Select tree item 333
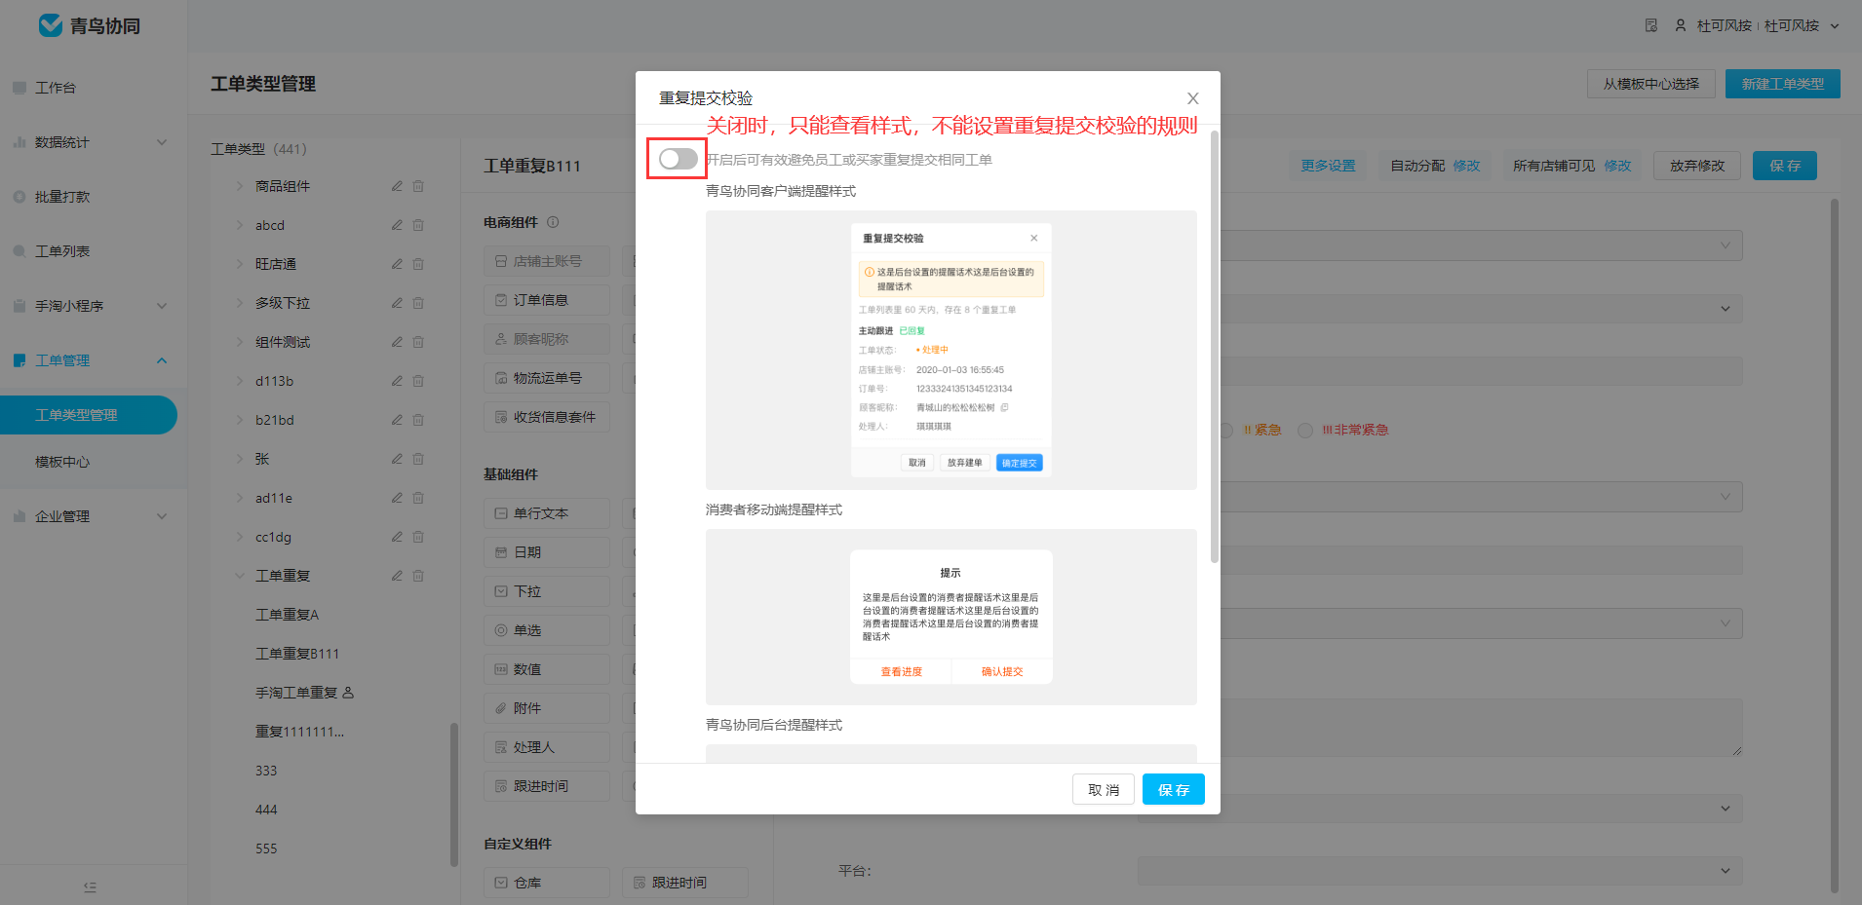This screenshot has height=905, width=1862. pyautogui.click(x=266, y=771)
